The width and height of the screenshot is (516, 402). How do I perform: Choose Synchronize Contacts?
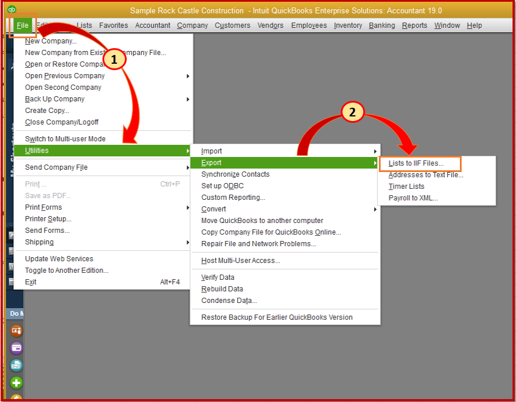(235, 174)
